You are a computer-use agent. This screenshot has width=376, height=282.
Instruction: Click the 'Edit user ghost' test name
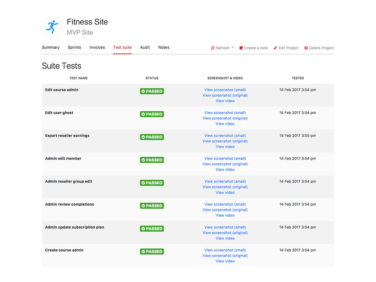[x=59, y=113]
